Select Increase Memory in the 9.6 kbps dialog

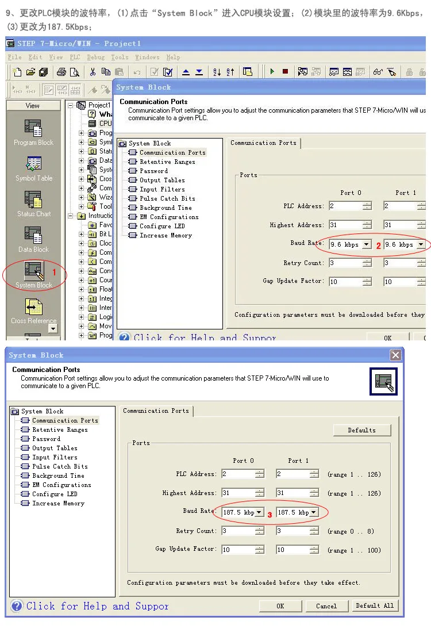(166, 236)
